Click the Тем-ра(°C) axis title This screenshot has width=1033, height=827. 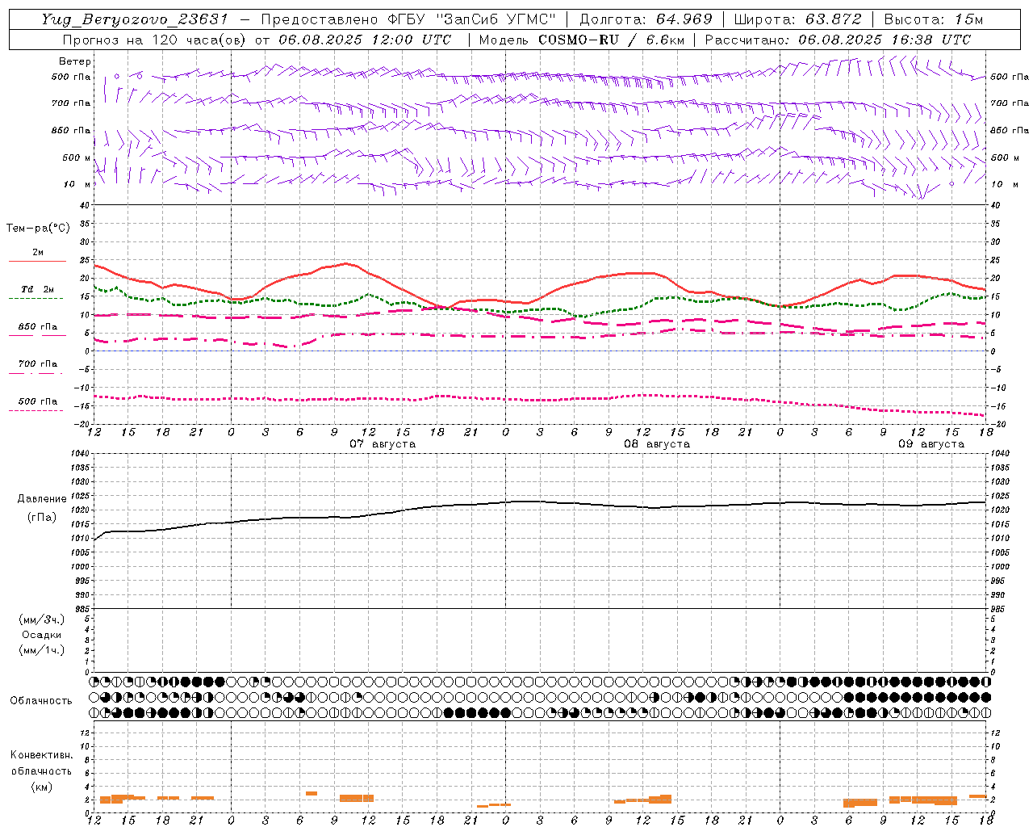(x=38, y=229)
